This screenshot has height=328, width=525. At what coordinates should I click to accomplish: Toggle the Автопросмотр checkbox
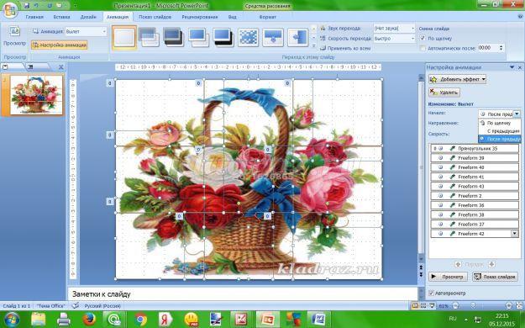pos(431,294)
